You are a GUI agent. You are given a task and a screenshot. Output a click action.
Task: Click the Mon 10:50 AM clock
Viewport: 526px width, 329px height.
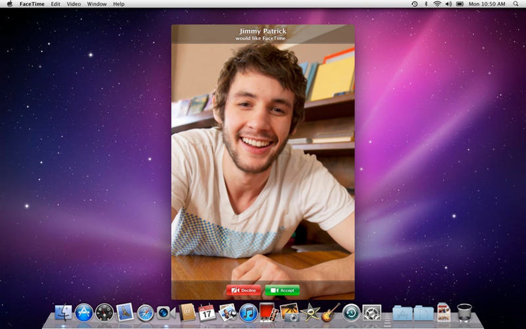click(487, 4)
